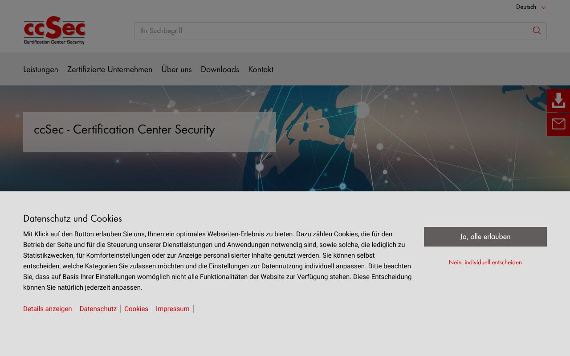Click the ccSec logo
This screenshot has height=356, width=570.
pos(54,30)
